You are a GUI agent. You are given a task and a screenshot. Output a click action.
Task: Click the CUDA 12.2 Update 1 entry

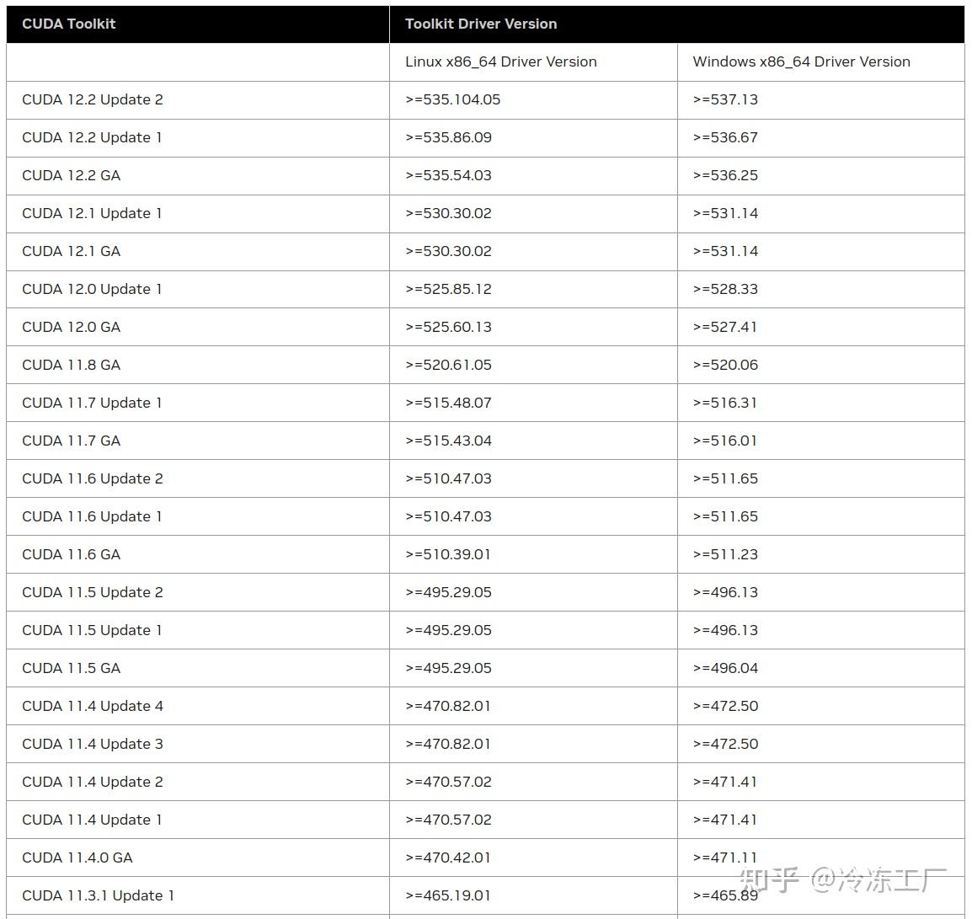point(93,137)
